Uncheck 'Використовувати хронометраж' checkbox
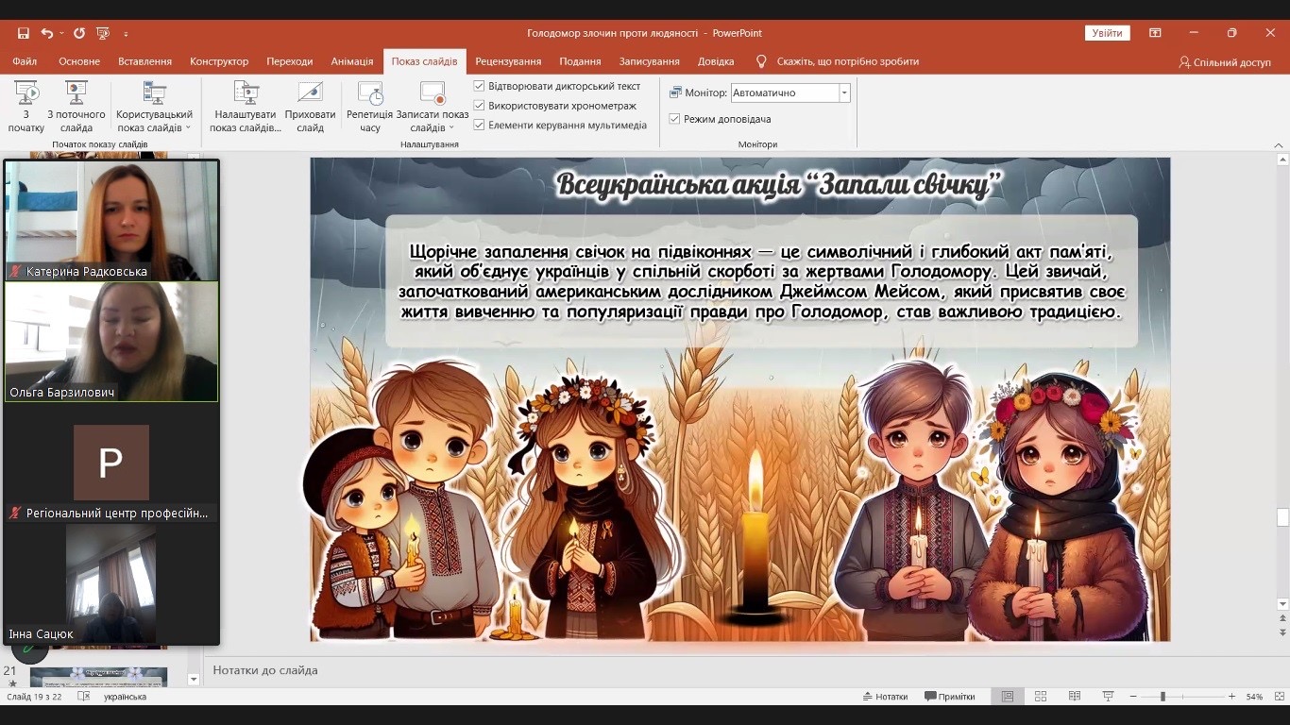Viewport: 1290px width, 725px height. coord(480,106)
